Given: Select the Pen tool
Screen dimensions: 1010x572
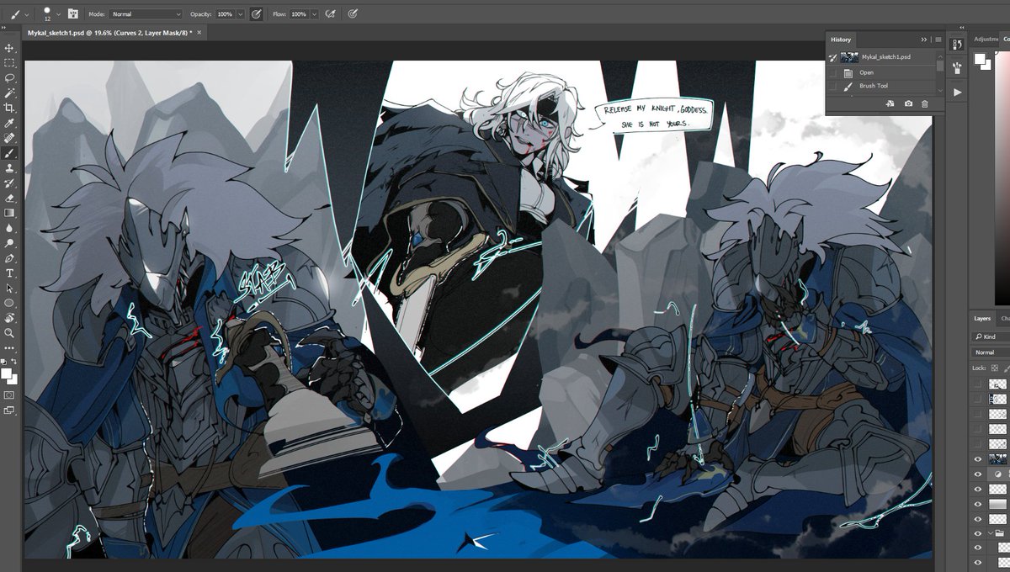Looking at the screenshot, I should 9,258.
